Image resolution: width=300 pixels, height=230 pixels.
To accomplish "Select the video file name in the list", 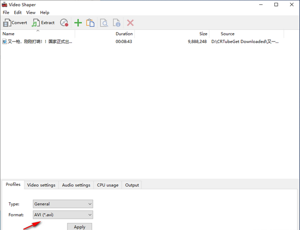I will pyautogui.click(x=40, y=41).
